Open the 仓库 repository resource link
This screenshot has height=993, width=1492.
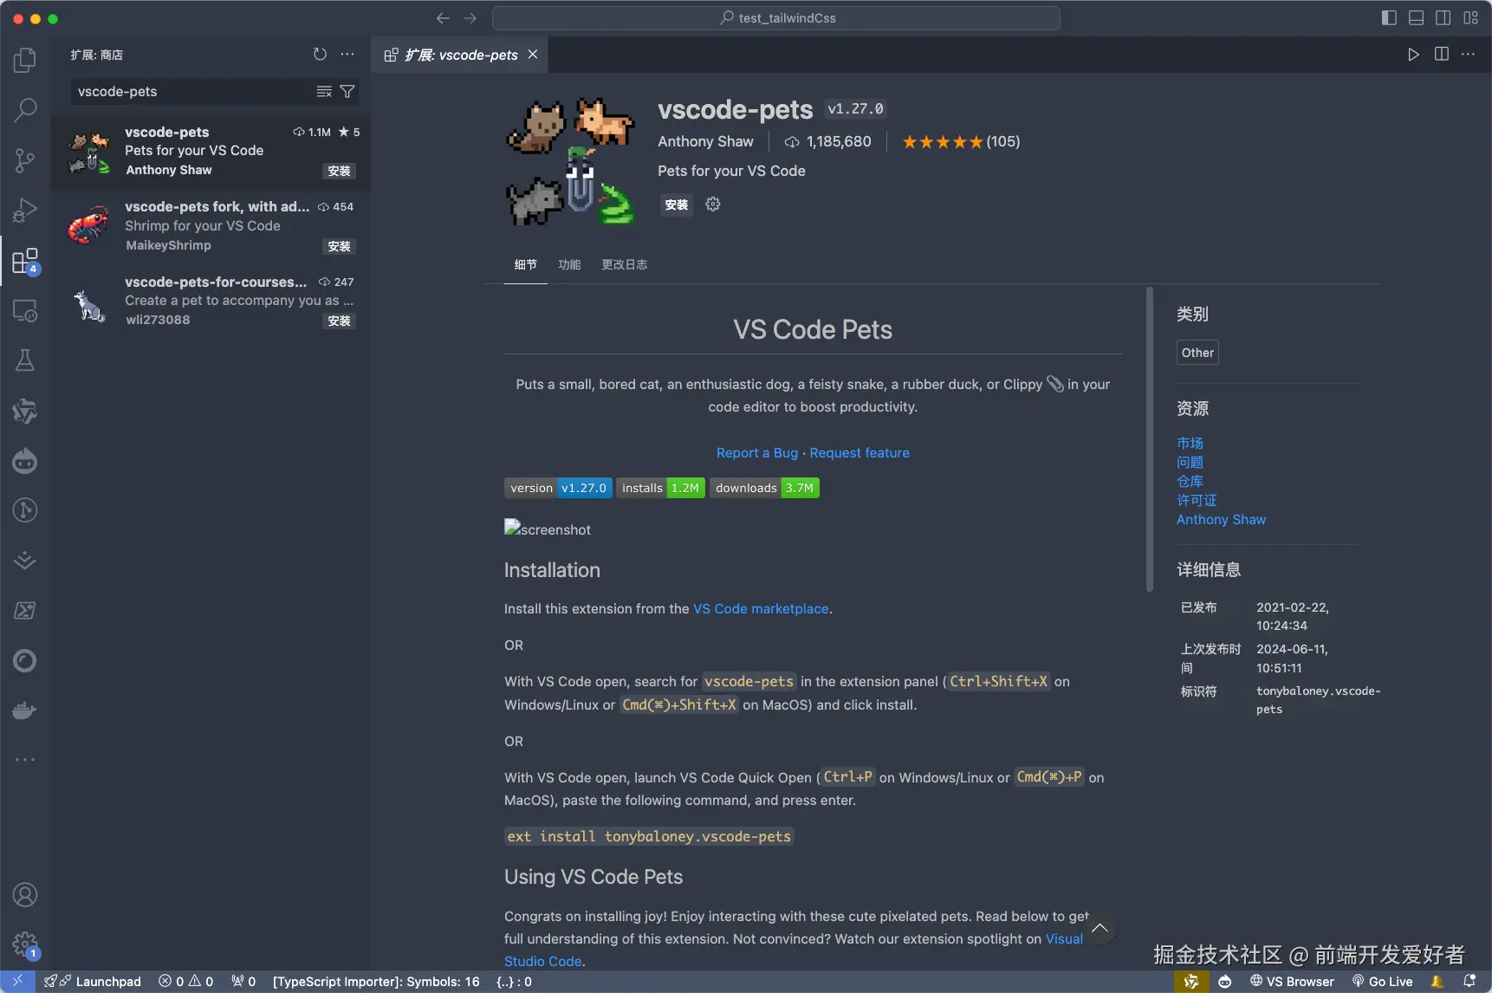(x=1190, y=482)
